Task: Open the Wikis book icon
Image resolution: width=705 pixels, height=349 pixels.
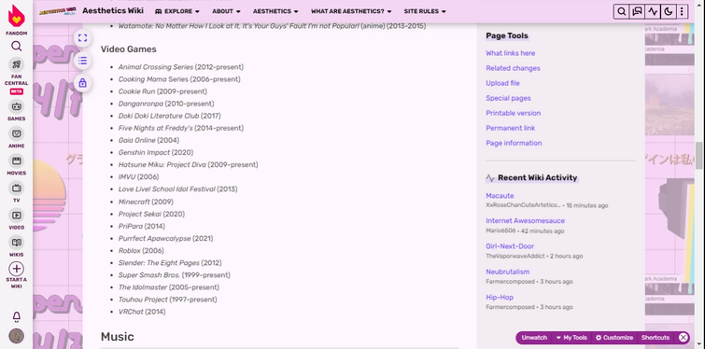Action: pyautogui.click(x=16, y=243)
